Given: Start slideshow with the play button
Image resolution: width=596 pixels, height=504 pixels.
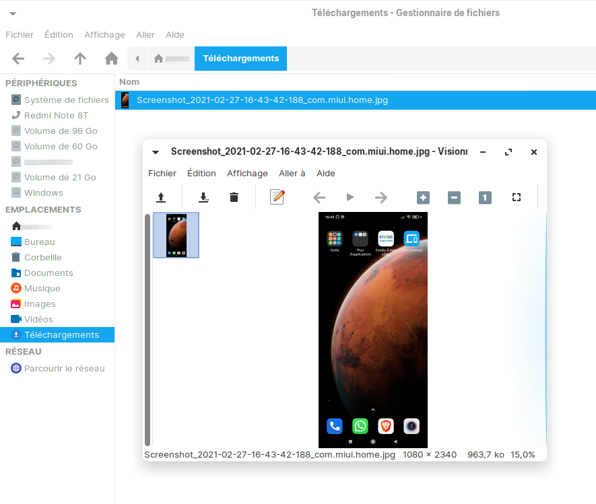Looking at the screenshot, I should point(350,197).
